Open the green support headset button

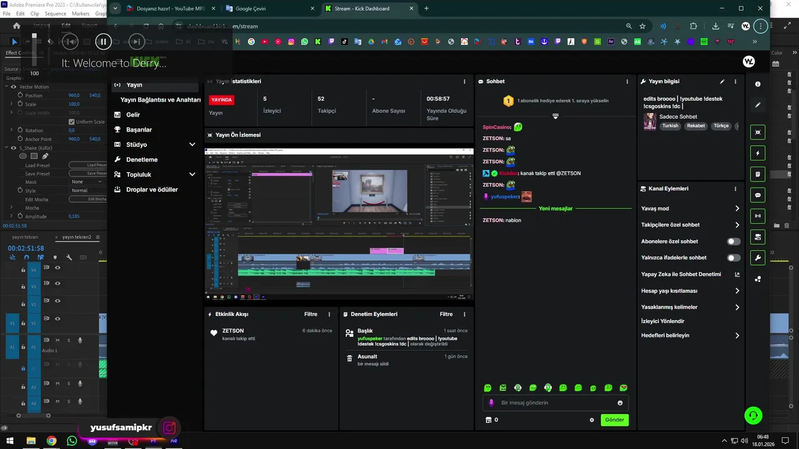coord(753,415)
